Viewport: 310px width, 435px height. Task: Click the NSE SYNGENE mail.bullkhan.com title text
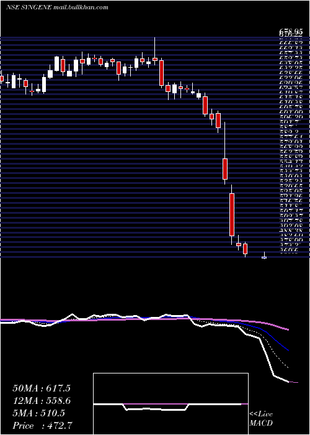coord(57,7)
